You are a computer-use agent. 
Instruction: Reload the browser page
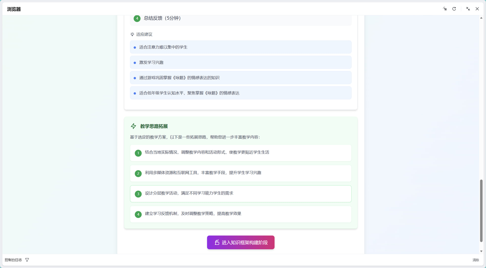coord(454,9)
